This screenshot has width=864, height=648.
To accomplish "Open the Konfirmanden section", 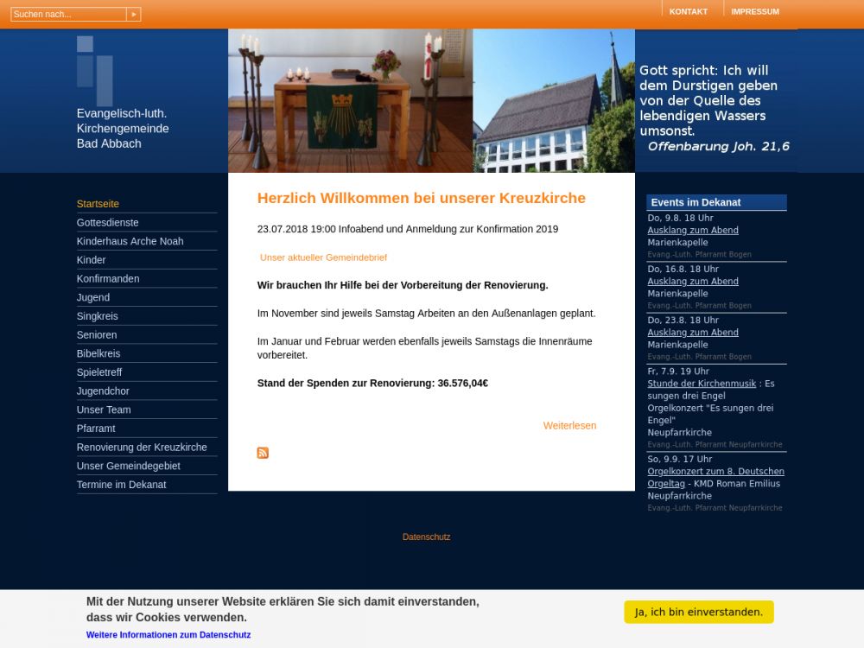I will click(108, 279).
